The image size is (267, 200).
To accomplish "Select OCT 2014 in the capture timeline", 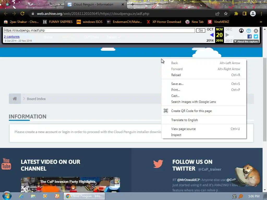I will click(210, 35).
